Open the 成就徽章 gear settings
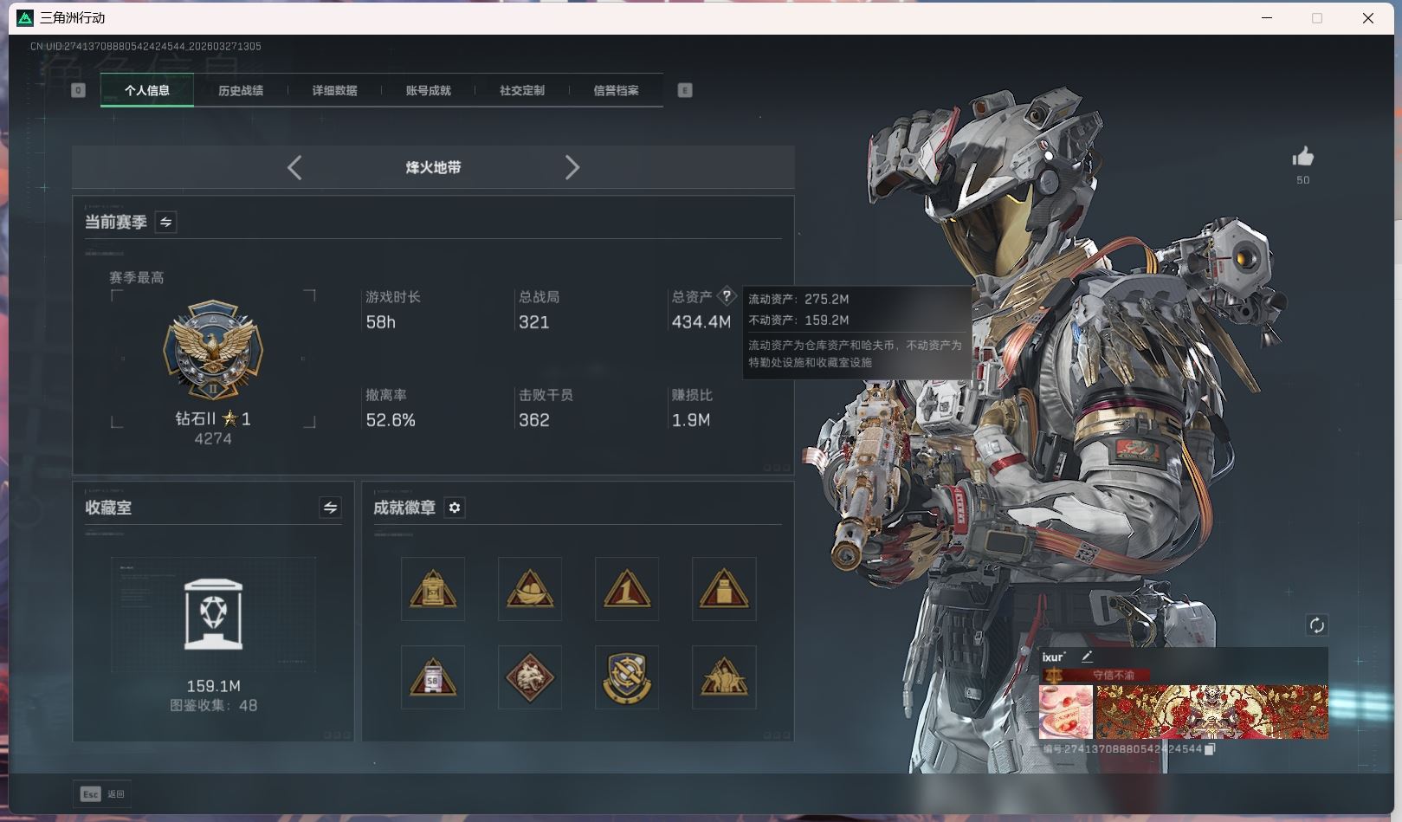The image size is (1402, 822). point(455,508)
